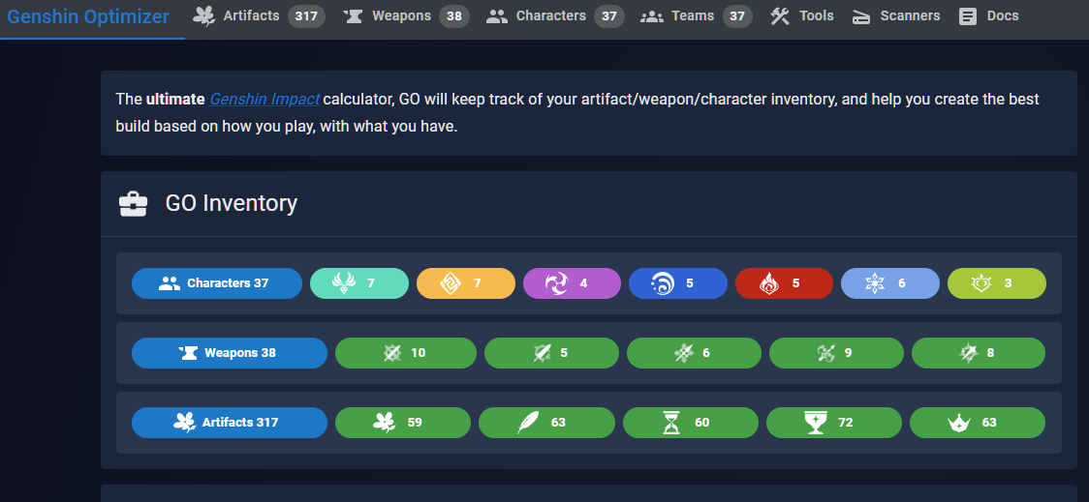Click the word 'ultimate' in description
This screenshot has height=502, width=1089.
(x=175, y=100)
